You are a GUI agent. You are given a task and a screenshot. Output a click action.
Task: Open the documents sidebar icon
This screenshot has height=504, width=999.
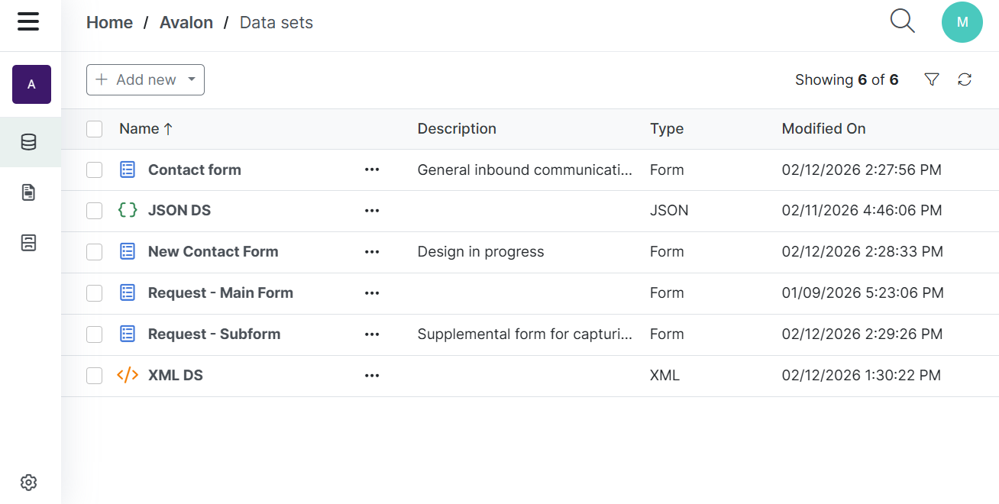click(x=29, y=192)
